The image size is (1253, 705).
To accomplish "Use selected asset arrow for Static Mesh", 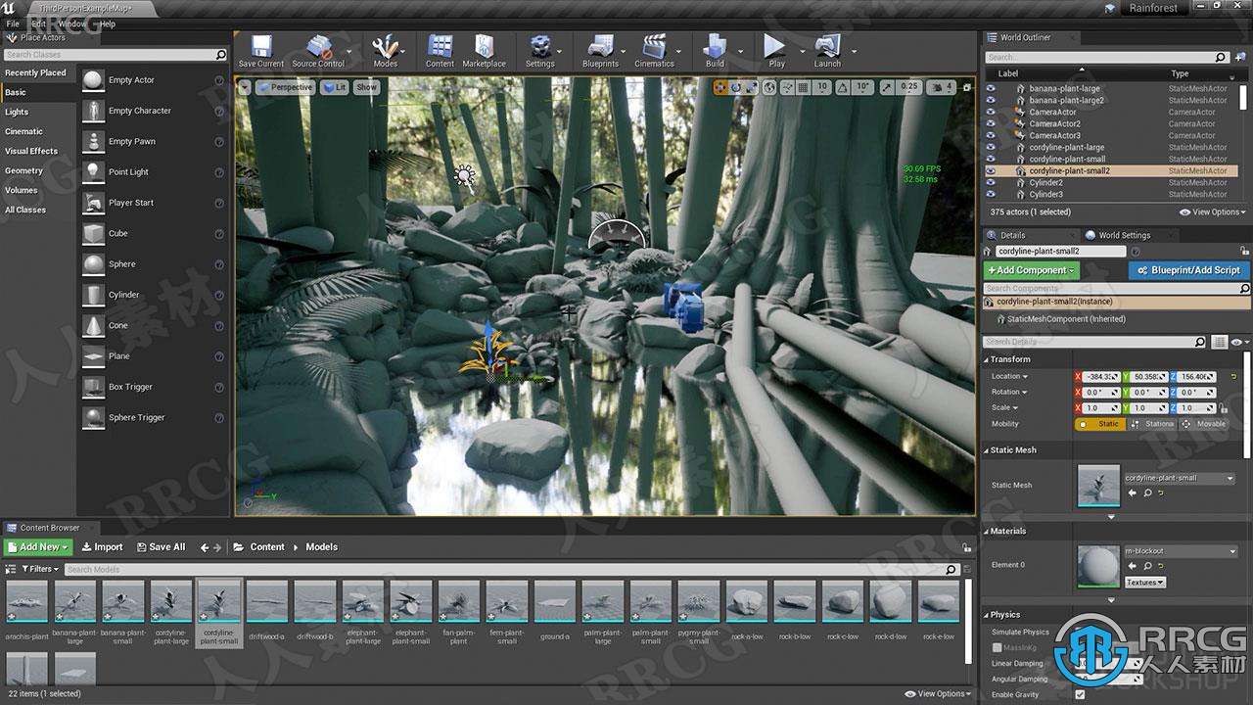I will click(x=1133, y=493).
